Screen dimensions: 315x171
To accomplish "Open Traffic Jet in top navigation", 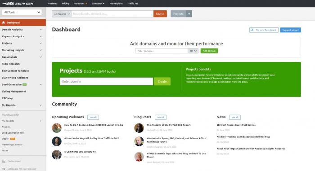I will (x=133, y=4).
